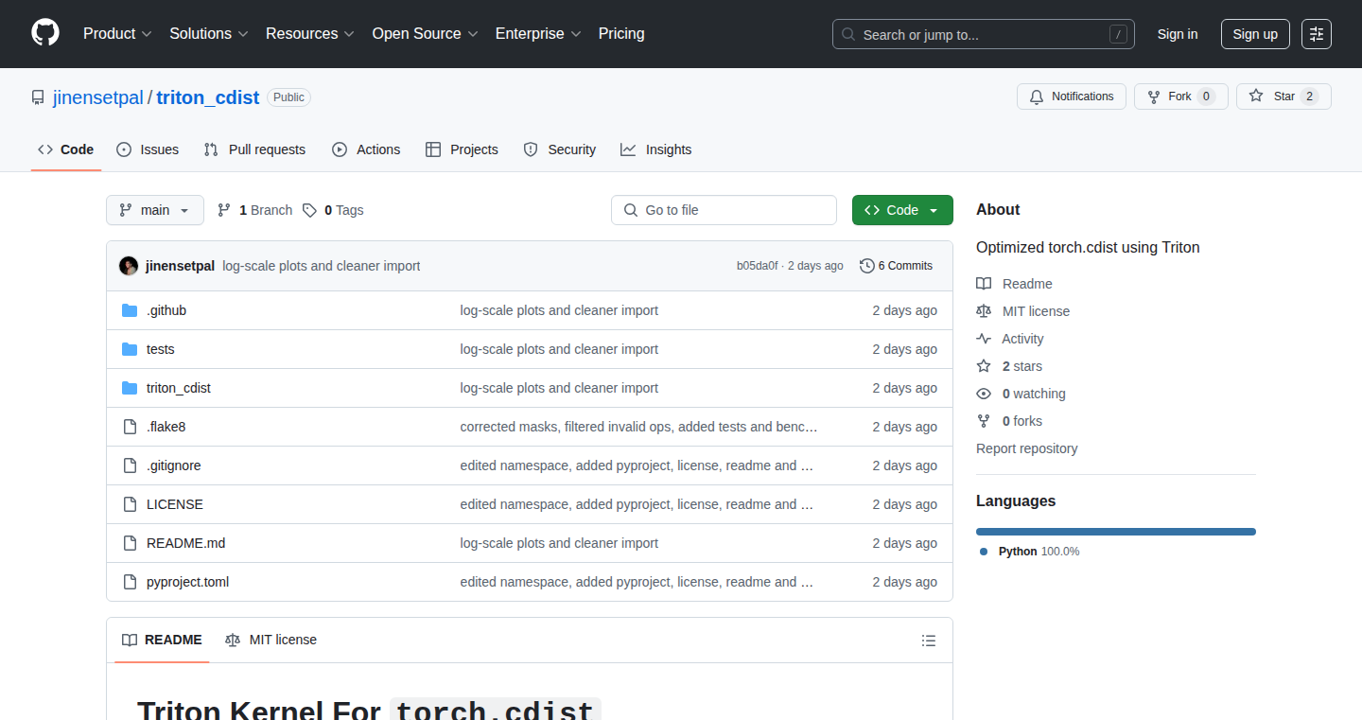Open the Projects tab
Viewport: 1362px width, 720px height.
tap(462, 149)
